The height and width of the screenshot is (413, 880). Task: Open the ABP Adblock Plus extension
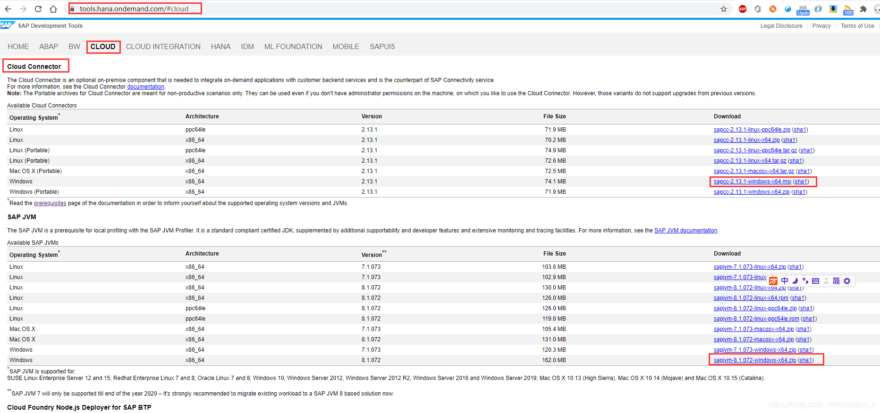pyautogui.click(x=743, y=9)
